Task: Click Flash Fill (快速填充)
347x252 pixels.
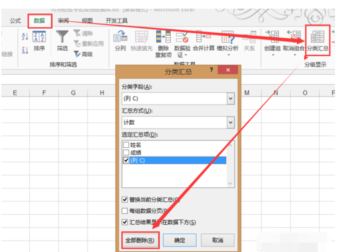Action: pyautogui.click(x=141, y=41)
